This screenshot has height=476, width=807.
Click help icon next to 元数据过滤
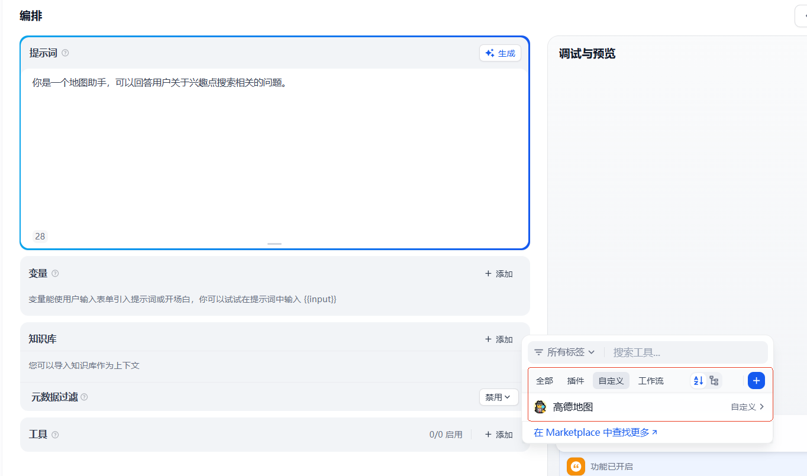(84, 397)
